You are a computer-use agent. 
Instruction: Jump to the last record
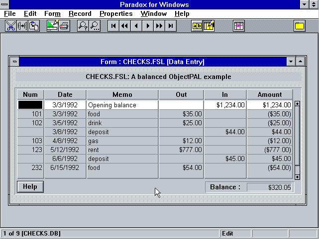pyautogui.click(x=171, y=26)
